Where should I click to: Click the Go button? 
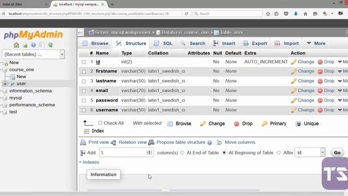click(x=337, y=152)
